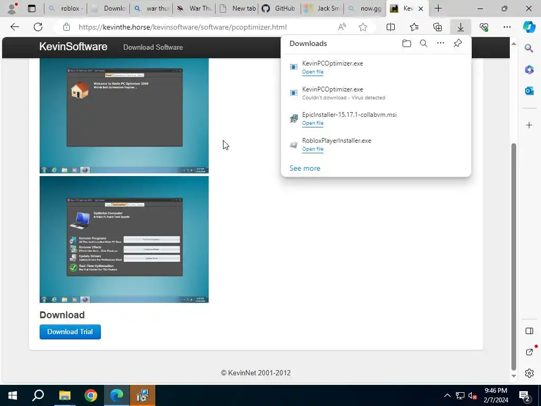Add this page to favorites star
This screenshot has height=406, width=541.
tap(362, 27)
